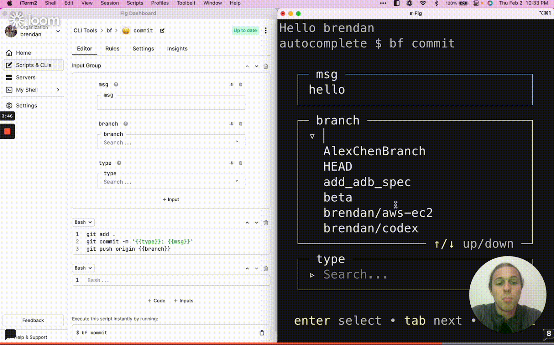Click the help icon next to type label
Screen dimensions: 554x345
(119, 163)
